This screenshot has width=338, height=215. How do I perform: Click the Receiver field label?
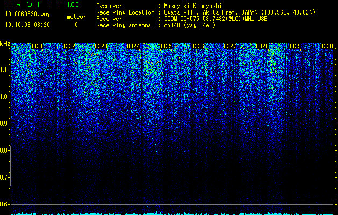(109, 19)
